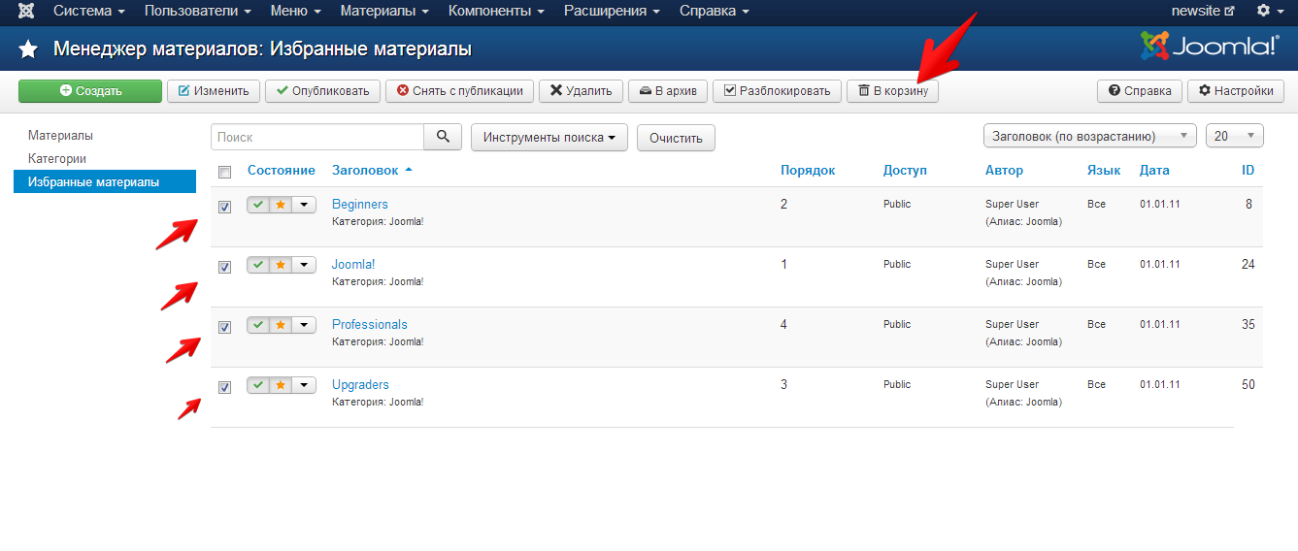Sort by the Доступ column header
Screen dimensions: 1298x551
[x=905, y=171]
